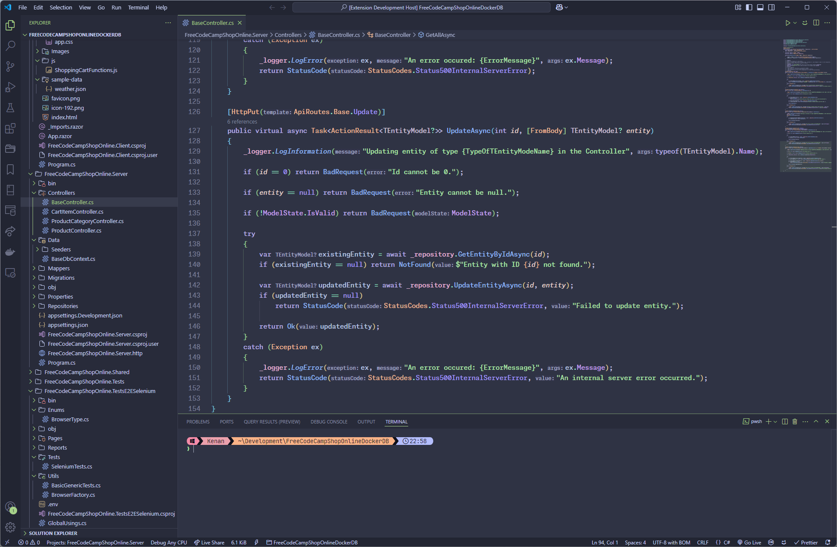The height and width of the screenshot is (547, 837).
Task: Open the Testing flask icon view
Action: point(10,108)
